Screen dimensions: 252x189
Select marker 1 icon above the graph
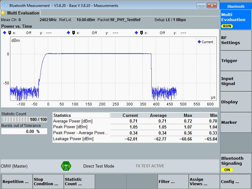(x=74, y=33)
